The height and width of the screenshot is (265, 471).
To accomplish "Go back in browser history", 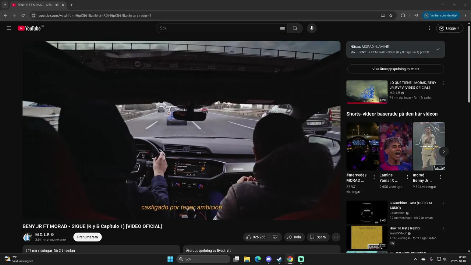I will pos(6,15).
